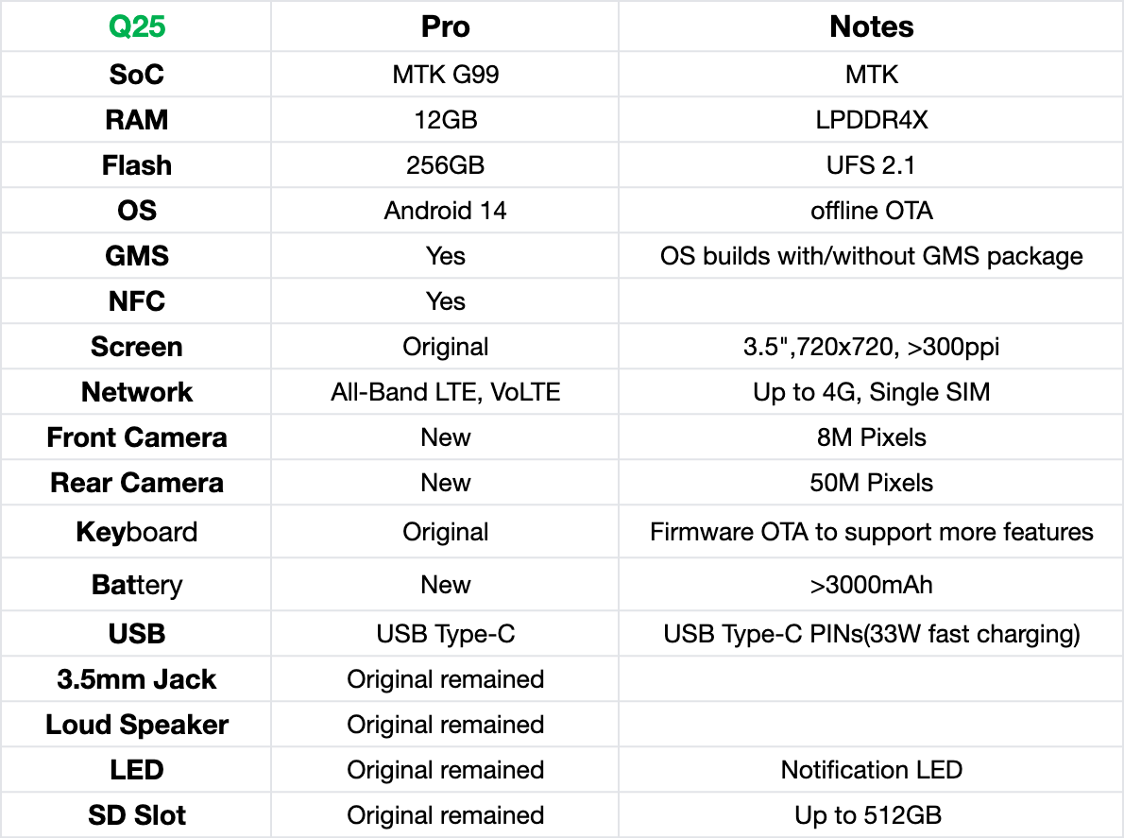Select the 3.5",720x720 screen notes cell

871,347
